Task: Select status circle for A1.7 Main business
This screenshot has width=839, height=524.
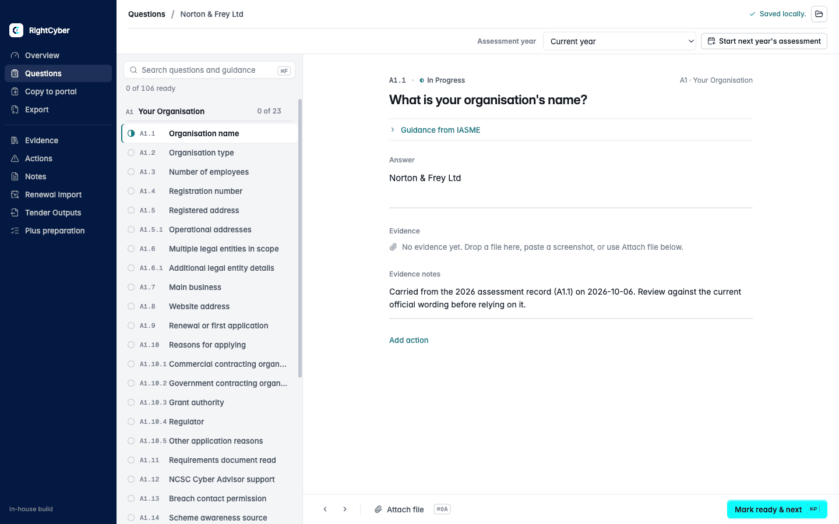Action: (131, 287)
